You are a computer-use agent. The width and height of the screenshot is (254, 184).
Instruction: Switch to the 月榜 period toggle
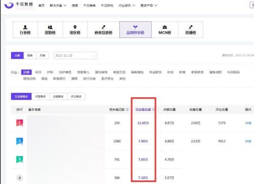click(43, 55)
